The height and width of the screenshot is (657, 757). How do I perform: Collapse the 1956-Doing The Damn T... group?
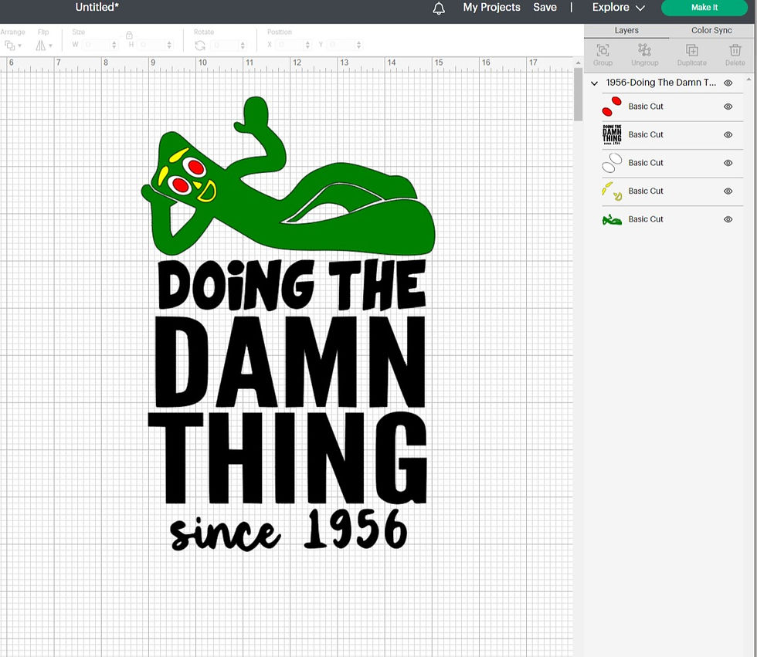(x=594, y=83)
